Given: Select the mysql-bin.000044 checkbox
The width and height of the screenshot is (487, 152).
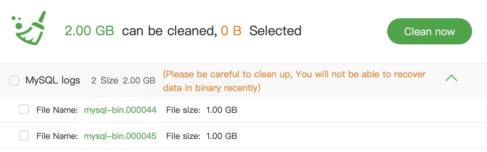Looking at the screenshot, I should point(24,110).
